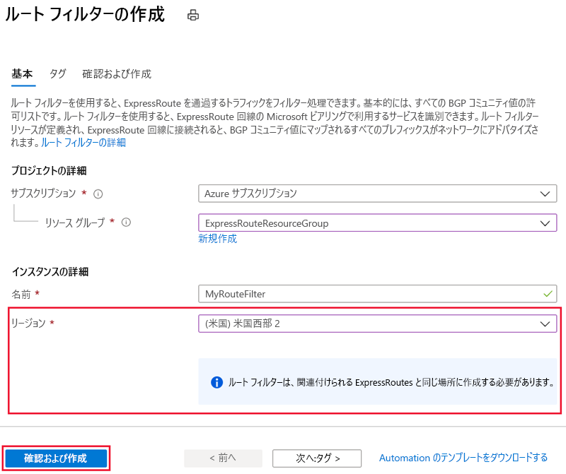This screenshot has height=474, width=566.
Task: Follow the ルート フィルターの詳細 link
Action: coord(83,143)
